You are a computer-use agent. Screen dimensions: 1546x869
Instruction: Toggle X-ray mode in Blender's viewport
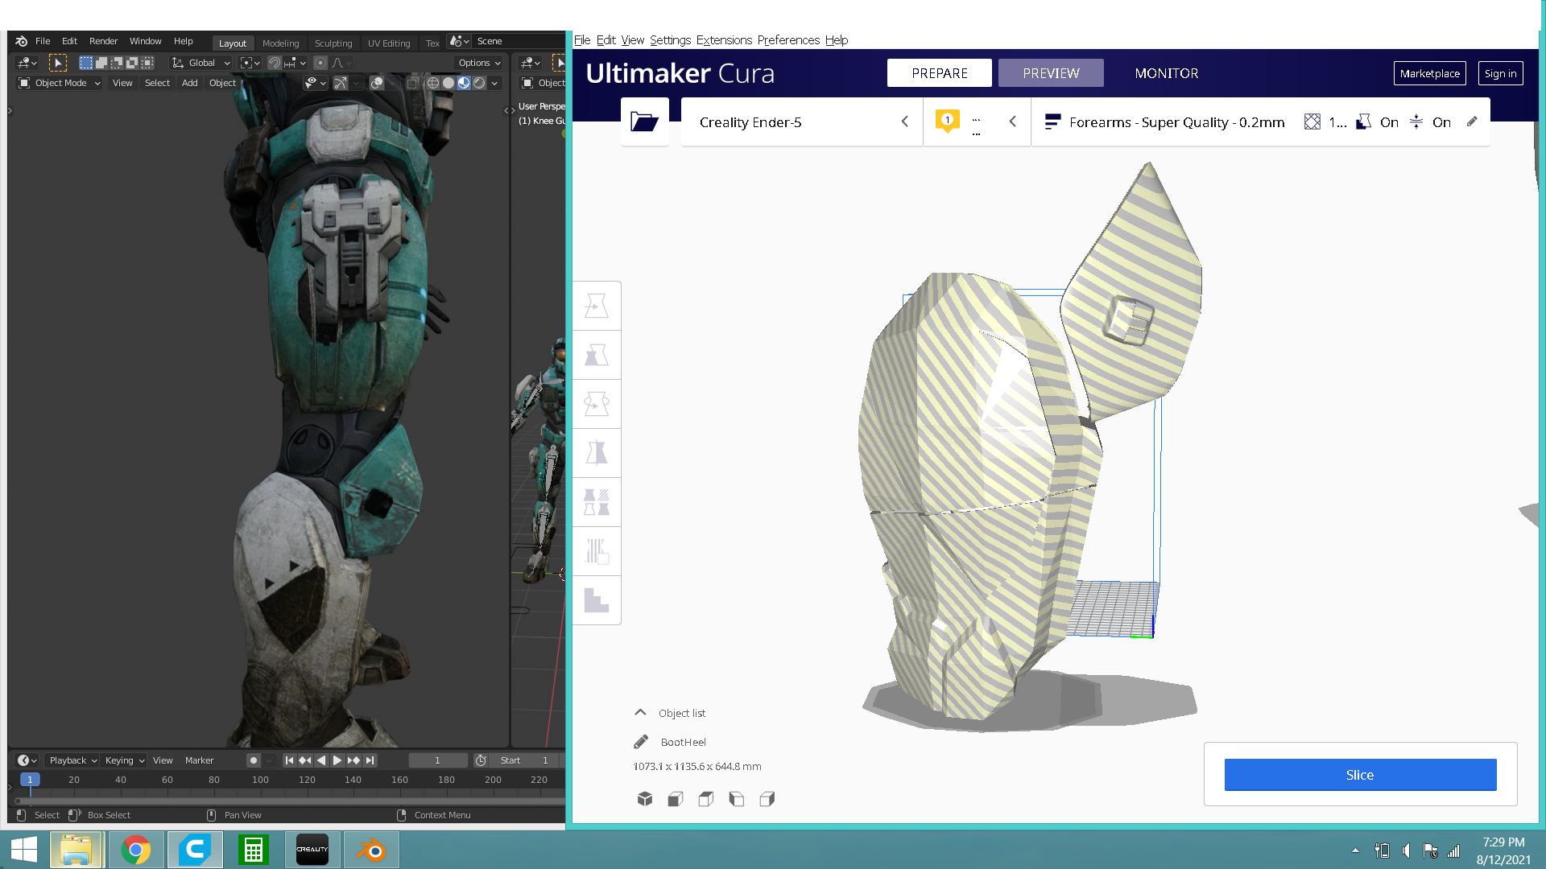412,83
